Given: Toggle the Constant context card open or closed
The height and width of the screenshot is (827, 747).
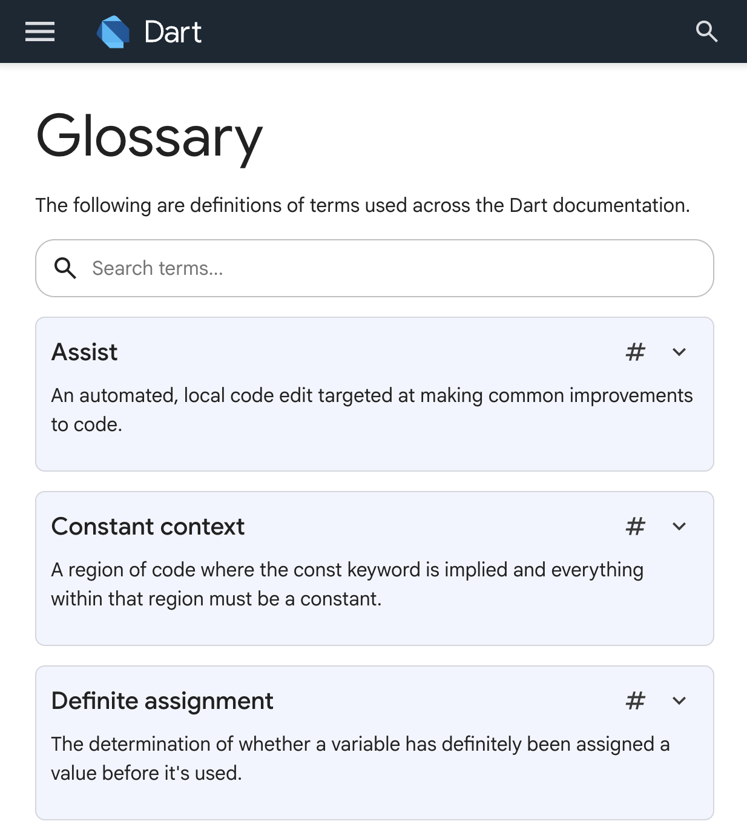Looking at the screenshot, I should [x=679, y=526].
